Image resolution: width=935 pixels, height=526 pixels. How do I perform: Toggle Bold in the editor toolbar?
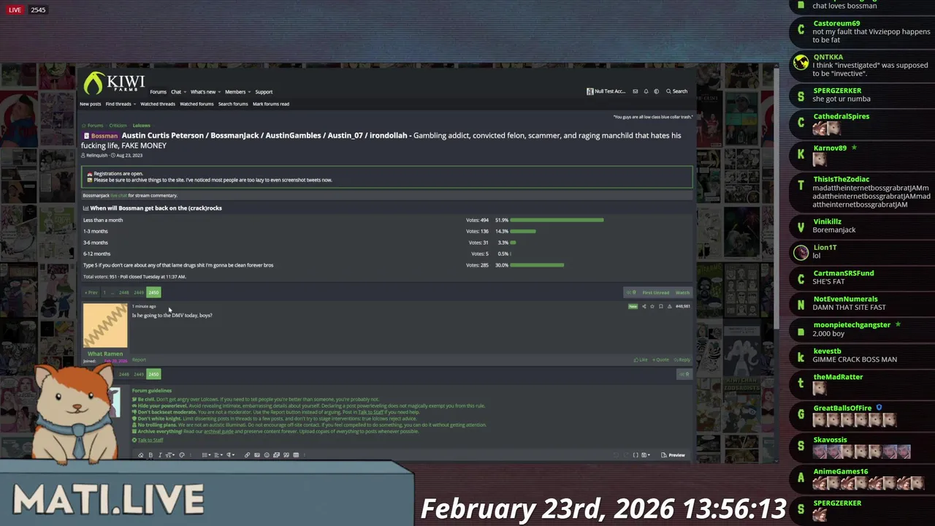click(x=150, y=455)
